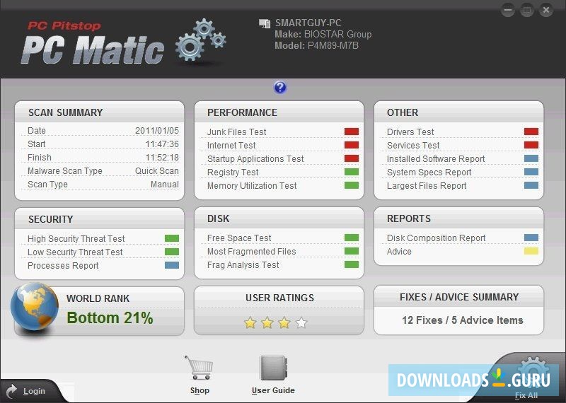Open the Processes Report
Viewport: 566px width, 403px height.
[63, 266]
